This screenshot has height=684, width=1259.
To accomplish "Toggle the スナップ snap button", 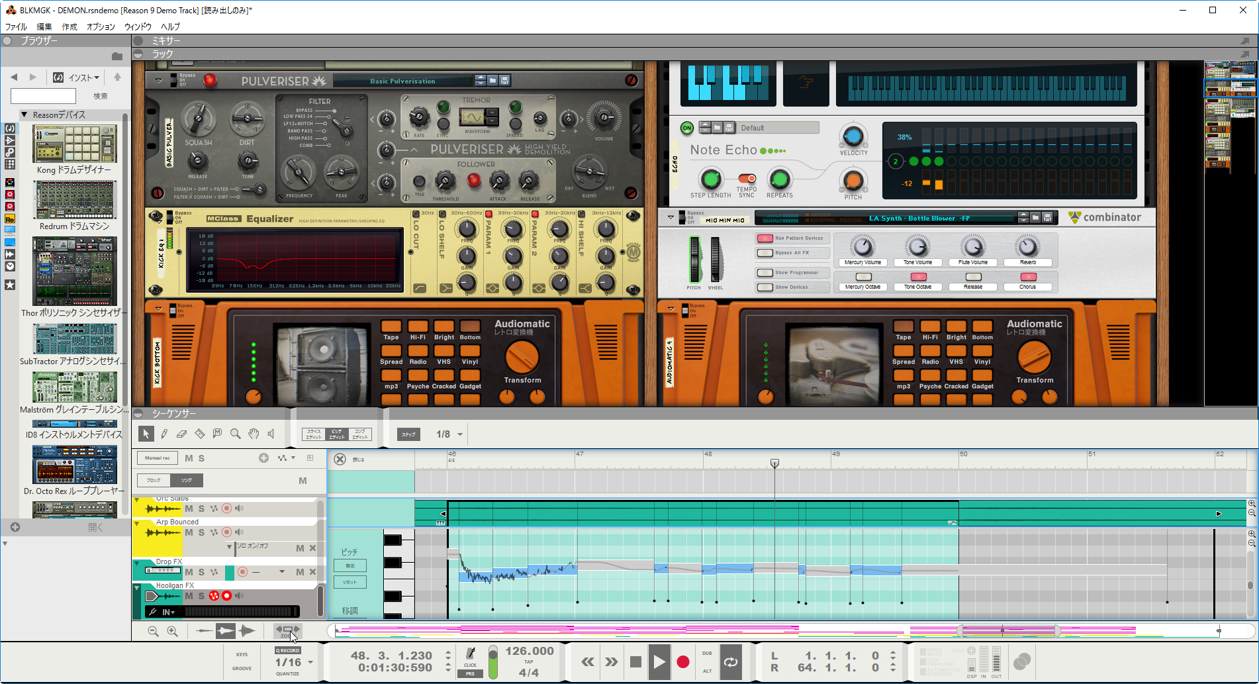I will pos(408,434).
